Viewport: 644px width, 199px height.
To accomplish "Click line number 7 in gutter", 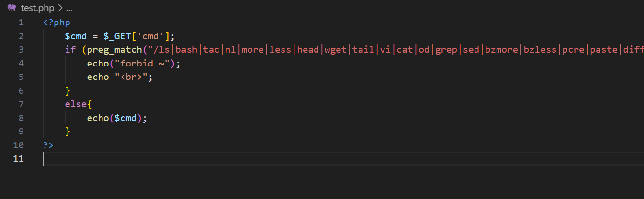I will point(20,104).
